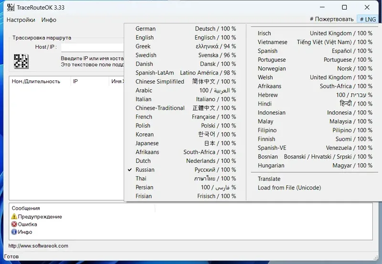
Task: Minimize the TraceRouteOK window
Action: 322,7
